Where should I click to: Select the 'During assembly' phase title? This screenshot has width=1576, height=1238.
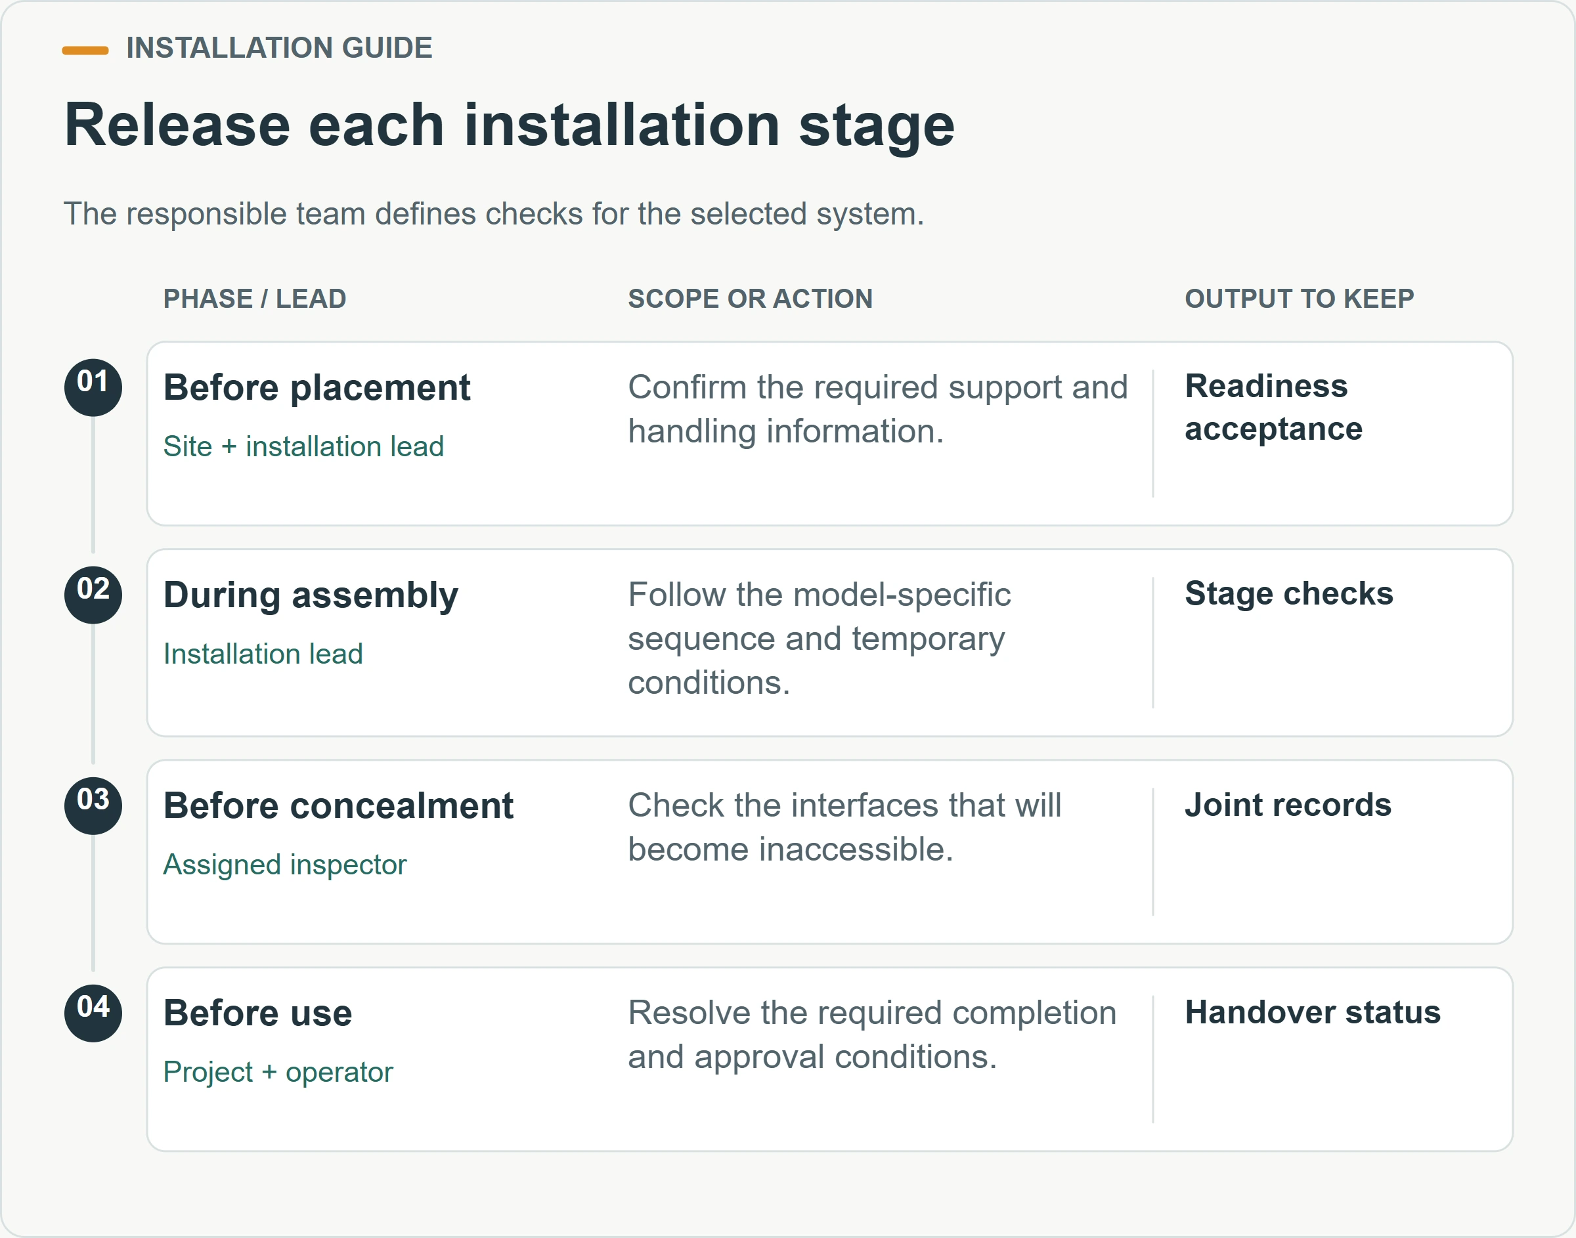pyautogui.click(x=310, y=595)
